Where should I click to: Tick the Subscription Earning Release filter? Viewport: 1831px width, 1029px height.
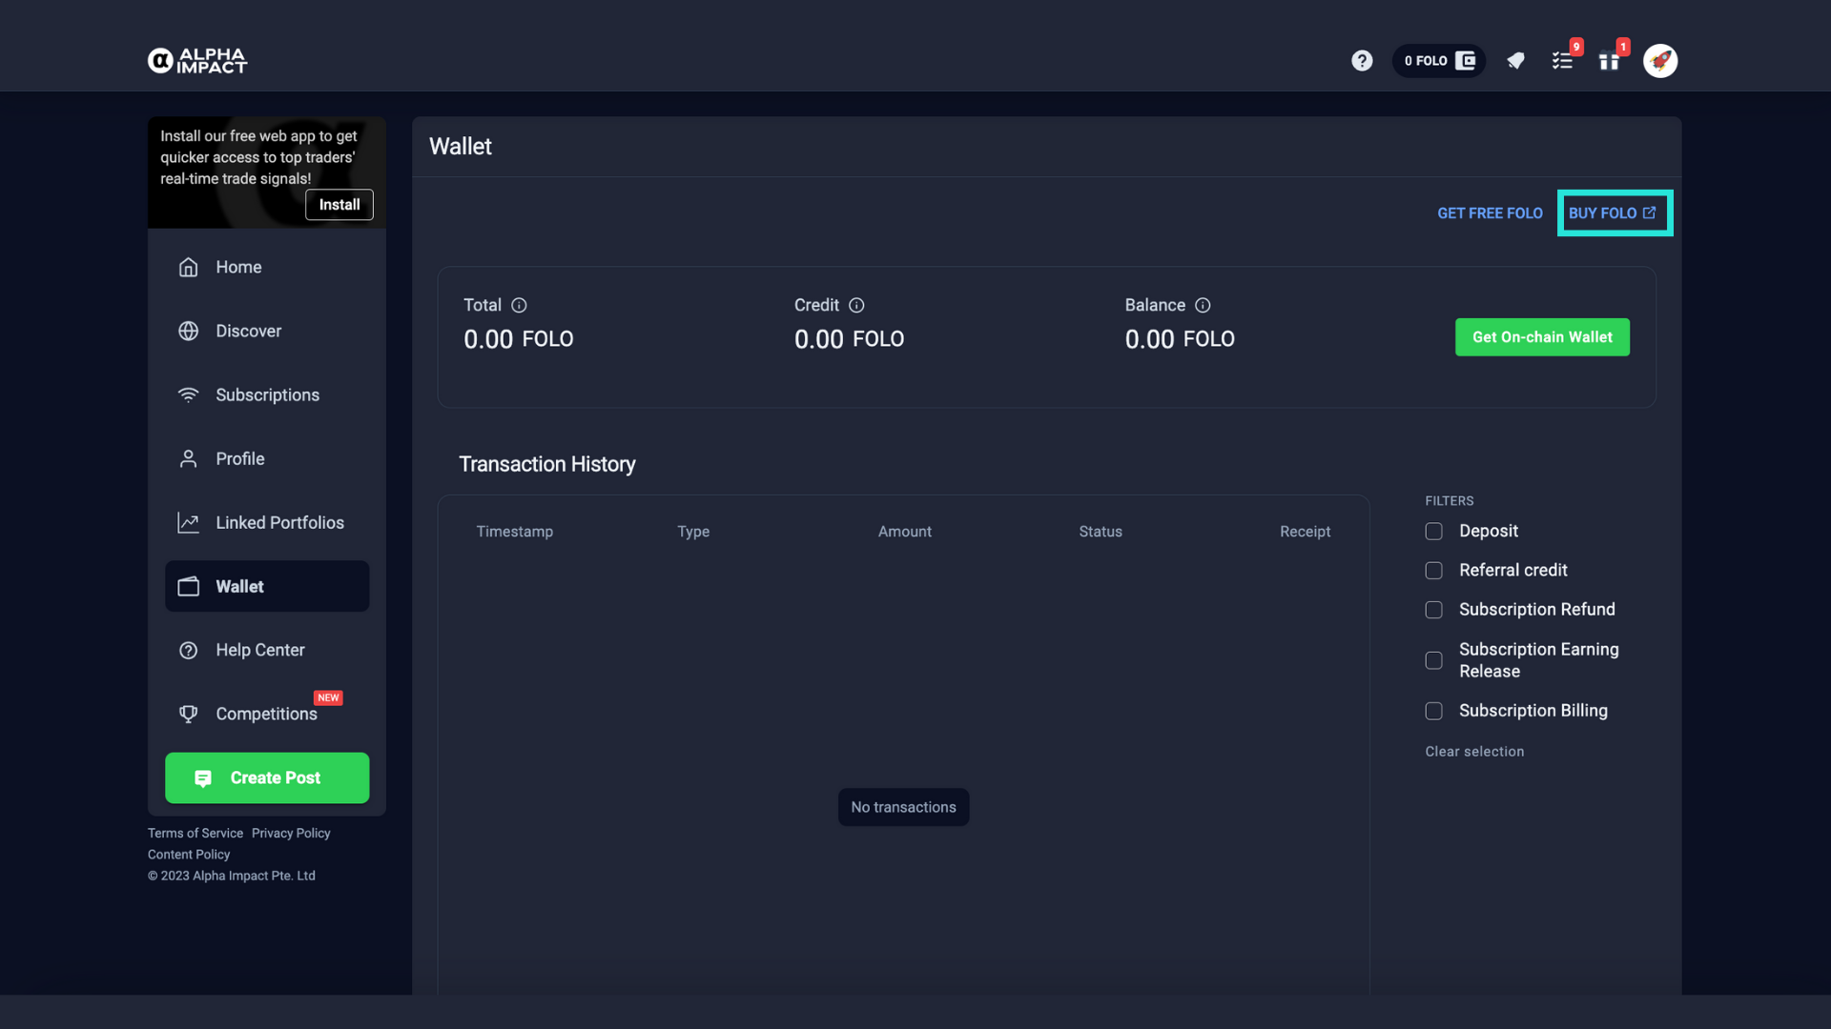[1433, 661]
